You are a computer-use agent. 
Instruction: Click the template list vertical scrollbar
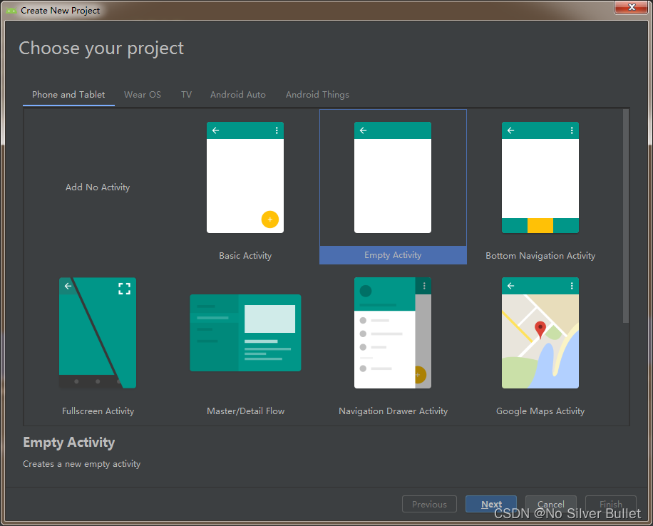tap(625, 216)
